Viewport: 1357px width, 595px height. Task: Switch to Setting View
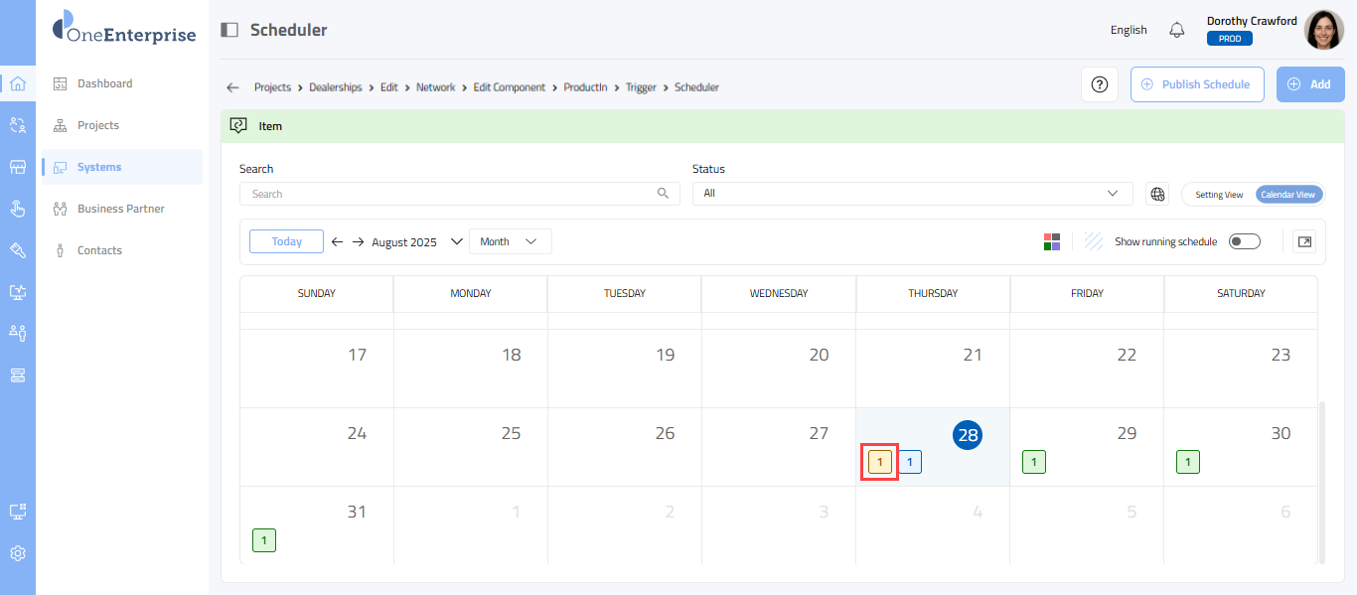point(1218,195)
